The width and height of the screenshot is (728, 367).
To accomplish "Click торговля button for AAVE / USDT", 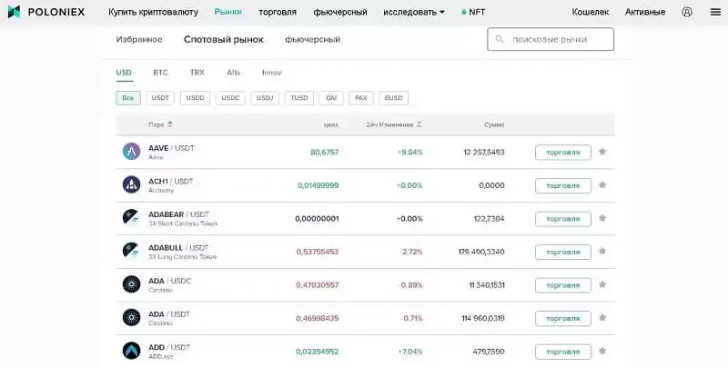I will coord(563,152).
